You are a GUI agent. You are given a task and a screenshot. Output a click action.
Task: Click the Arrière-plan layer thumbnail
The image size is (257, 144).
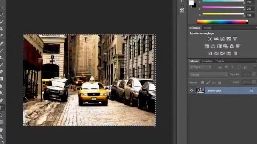pyautogui.click(x=200, y=90)
